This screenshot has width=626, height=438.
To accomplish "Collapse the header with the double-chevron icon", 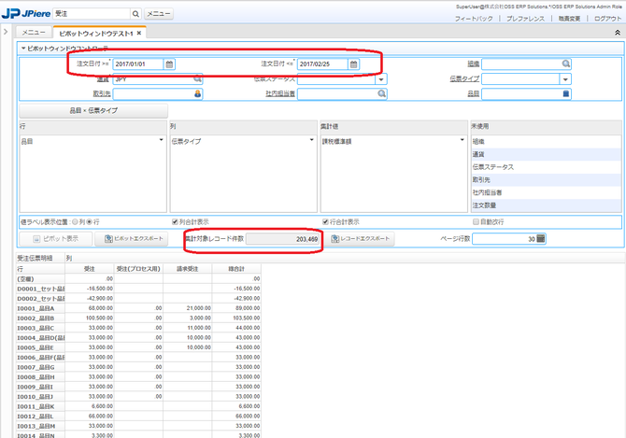I will pyautogui.click(x=617, y=33).
